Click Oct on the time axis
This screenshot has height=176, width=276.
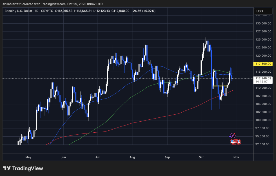click(x=201, y=157)
